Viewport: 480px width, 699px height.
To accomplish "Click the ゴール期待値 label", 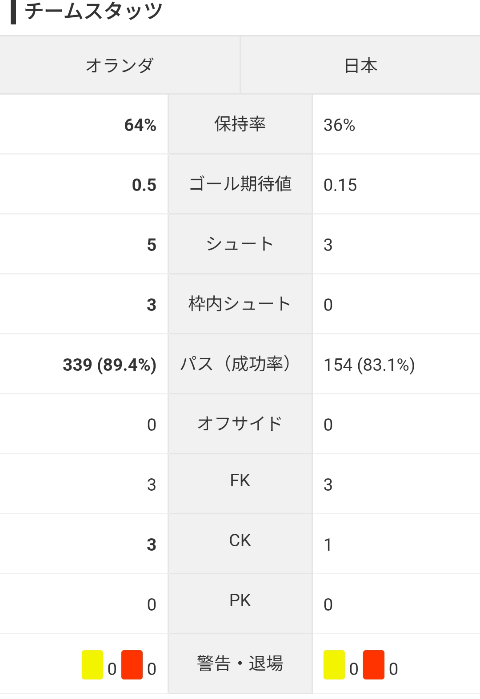I will point(240,184).
